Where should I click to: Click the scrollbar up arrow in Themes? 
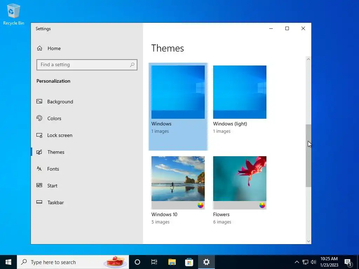pos(309,59)
